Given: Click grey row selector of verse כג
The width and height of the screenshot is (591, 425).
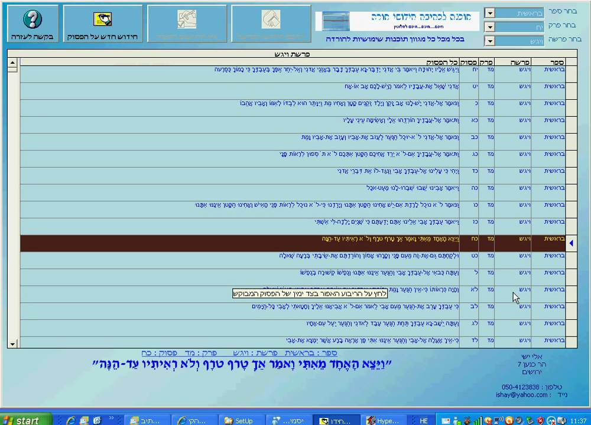Looking at the screenshot, I should (571, 159).
